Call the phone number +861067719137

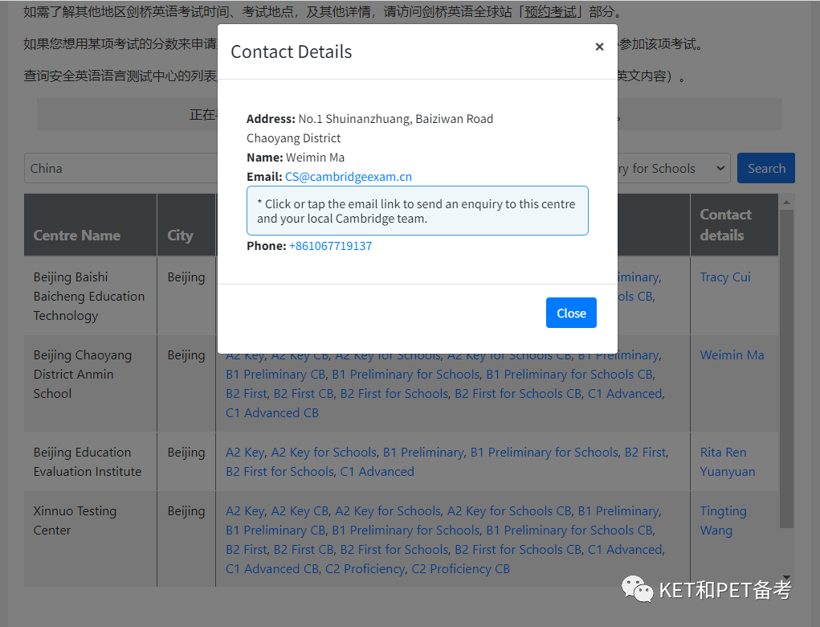[331, 246]
